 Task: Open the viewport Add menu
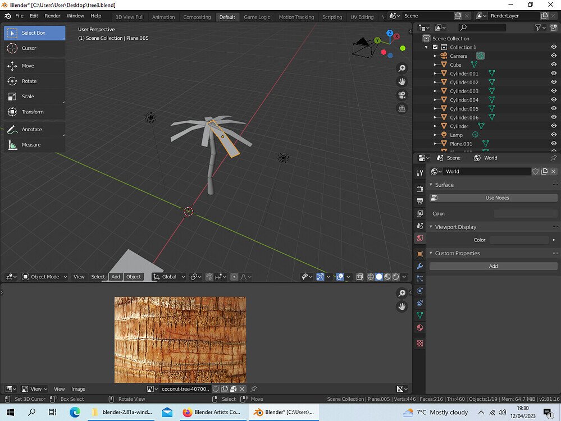click(116, 277)
